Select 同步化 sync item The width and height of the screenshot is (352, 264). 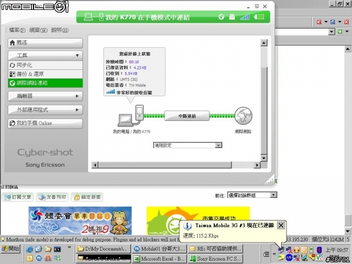(45, 65)
